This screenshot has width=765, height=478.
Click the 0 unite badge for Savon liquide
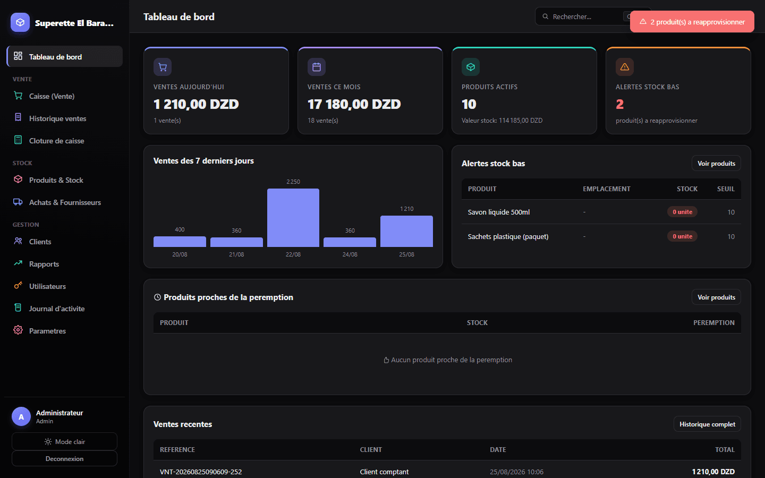click(x=682, y=212)
